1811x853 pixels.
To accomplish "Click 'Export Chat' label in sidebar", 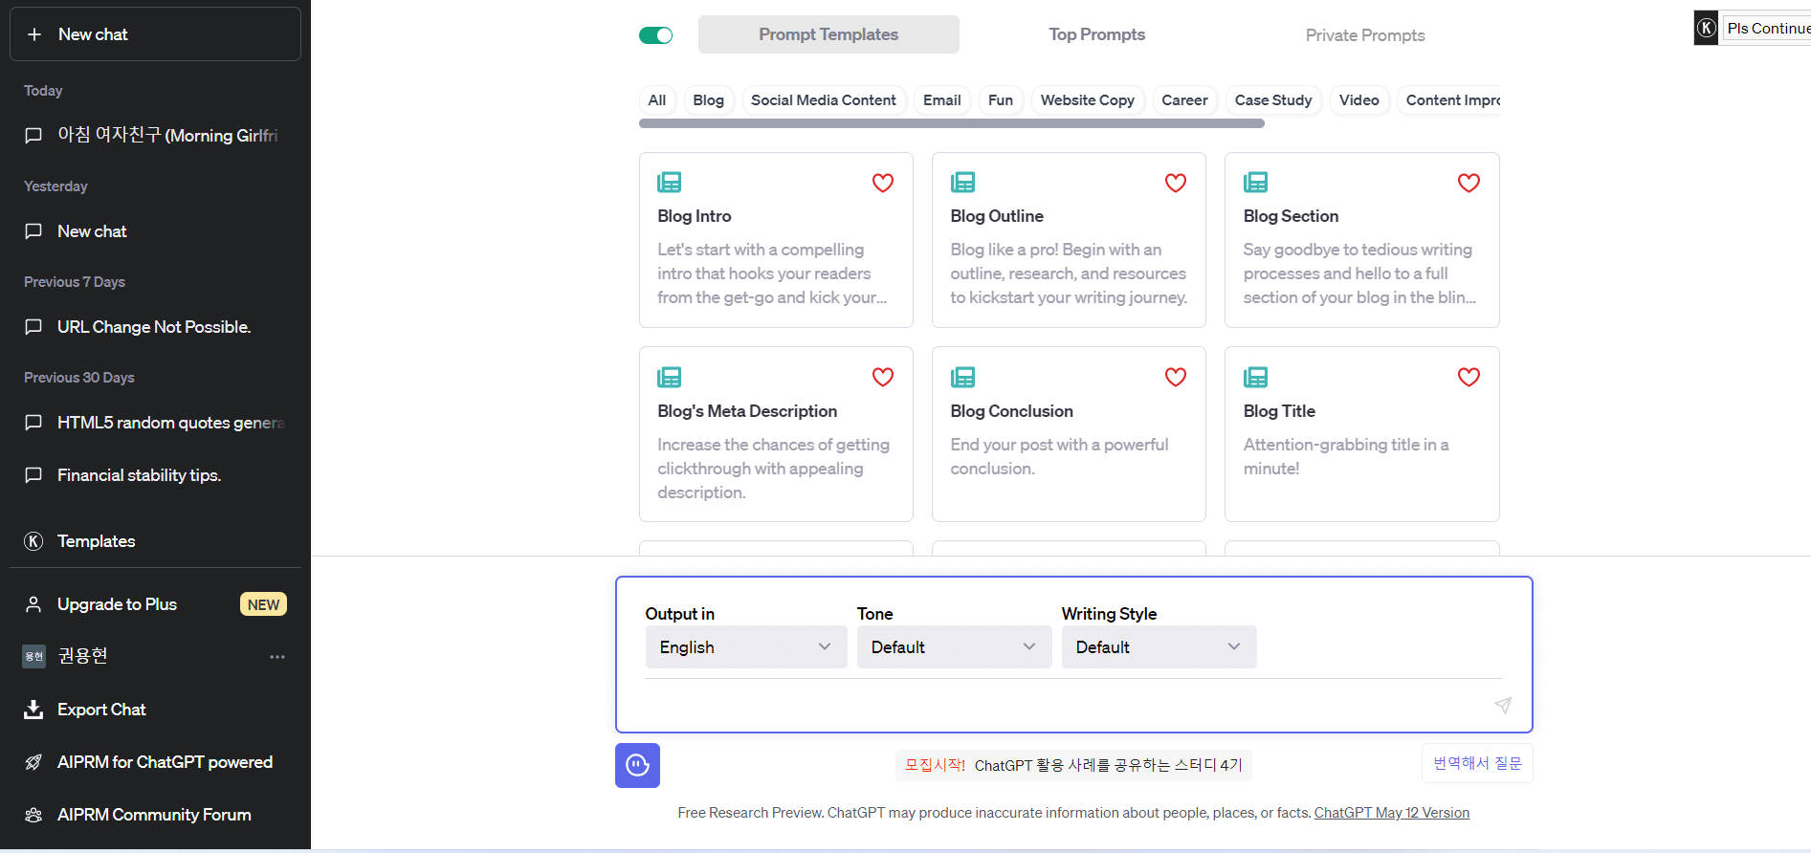I will (x=101, y=710).
